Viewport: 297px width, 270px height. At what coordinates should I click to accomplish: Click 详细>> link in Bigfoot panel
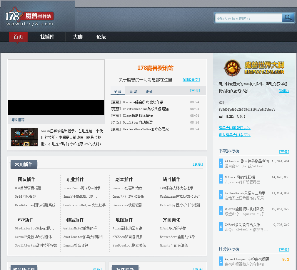284,91
